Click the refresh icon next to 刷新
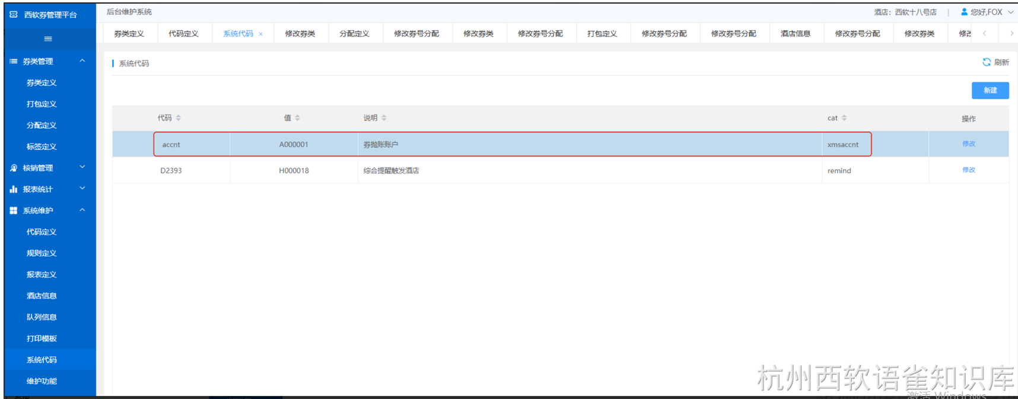The image size is (1018, 399). (x=987, y=62)
